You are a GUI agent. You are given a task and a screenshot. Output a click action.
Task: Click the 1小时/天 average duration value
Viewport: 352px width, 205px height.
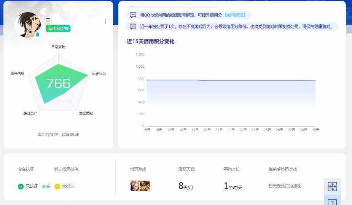[233, 186]
